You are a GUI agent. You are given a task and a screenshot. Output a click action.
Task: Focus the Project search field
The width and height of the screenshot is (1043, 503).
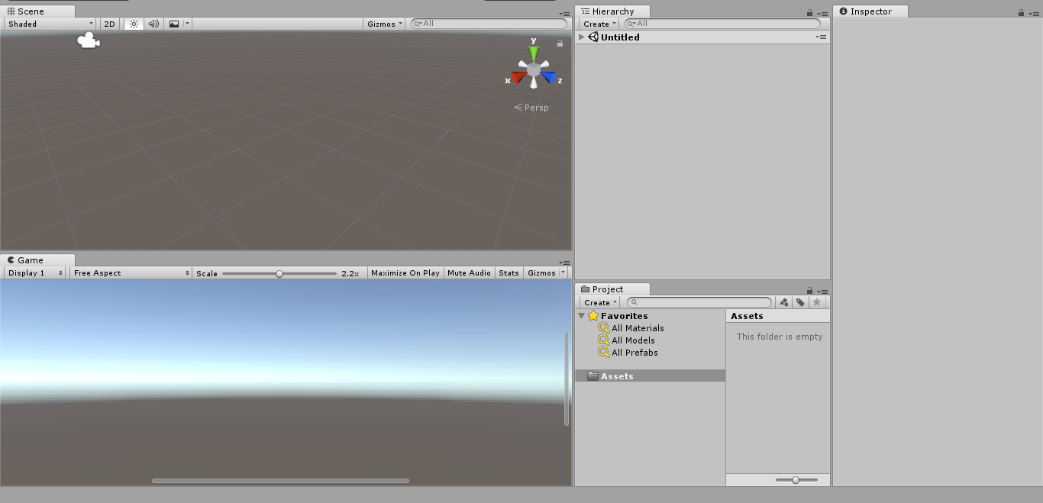(699, 302)
